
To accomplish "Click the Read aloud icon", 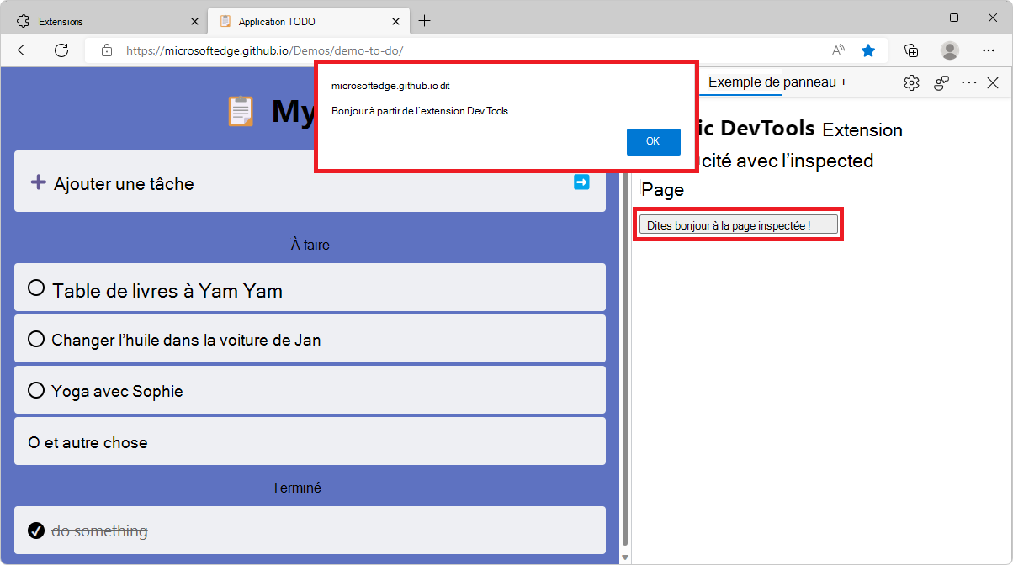I will click(838, 50).
